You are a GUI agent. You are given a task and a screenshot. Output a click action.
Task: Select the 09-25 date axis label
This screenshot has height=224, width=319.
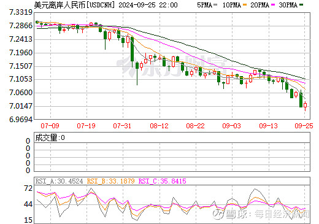(304, 126)
